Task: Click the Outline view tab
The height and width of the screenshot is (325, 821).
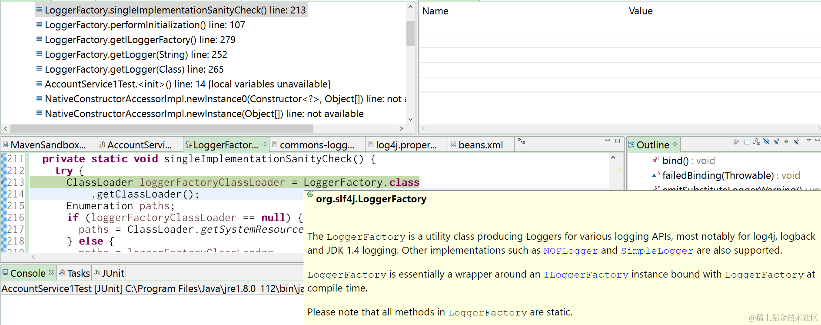Action: tap(652, 145)
